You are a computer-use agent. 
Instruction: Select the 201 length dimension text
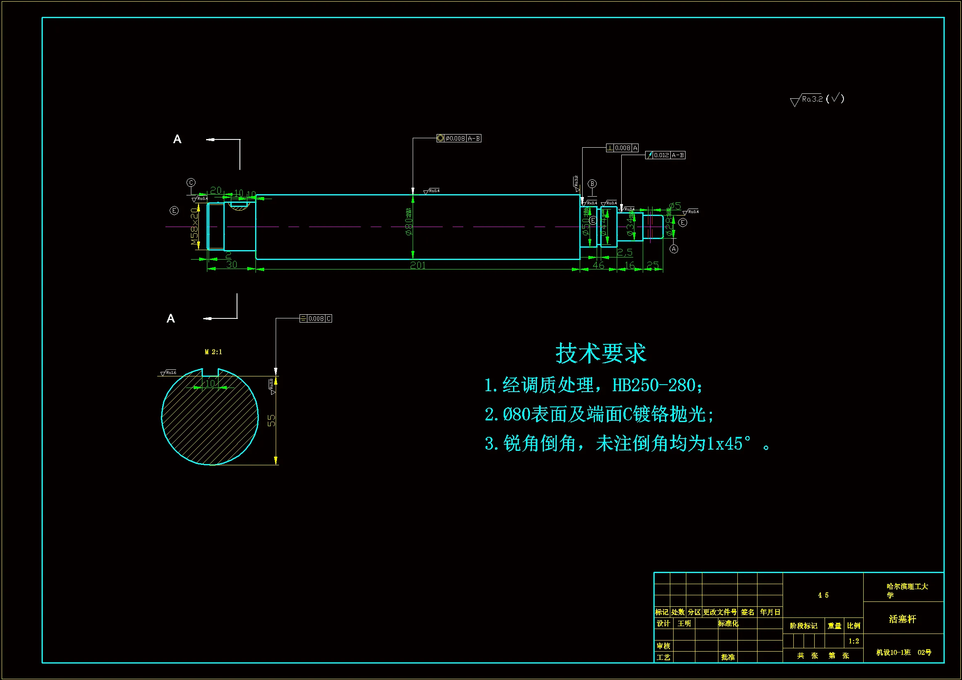[x=418, y=265]
